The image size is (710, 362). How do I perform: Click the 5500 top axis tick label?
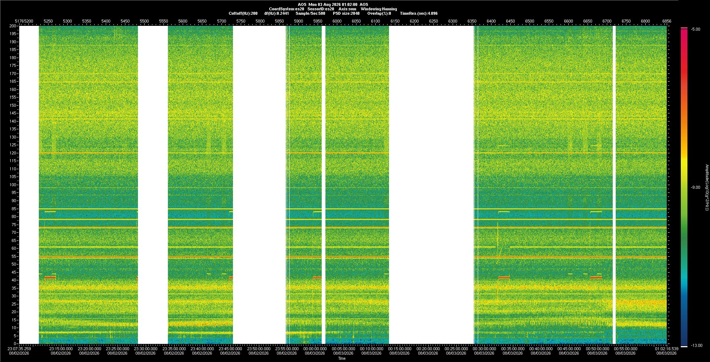(x=144, y=21)
